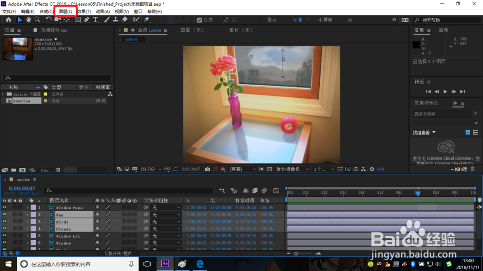Enable motion blur icon in timeline
Viewport: 483px width, 271px height.
tap(264, 191)
